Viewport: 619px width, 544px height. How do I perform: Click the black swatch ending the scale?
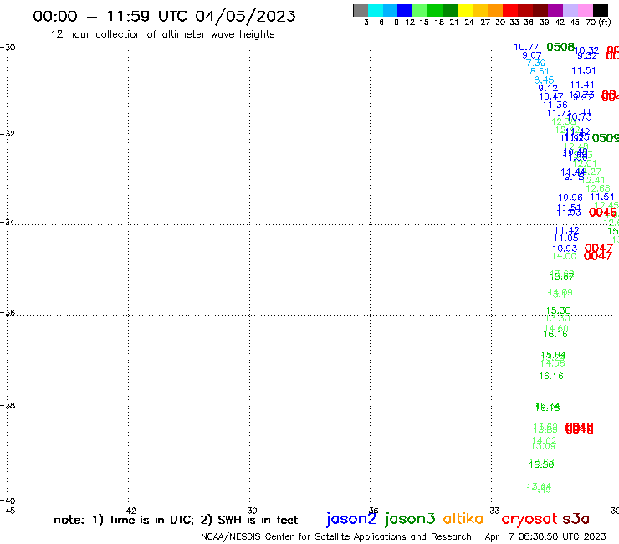click(x=600, y=10)
